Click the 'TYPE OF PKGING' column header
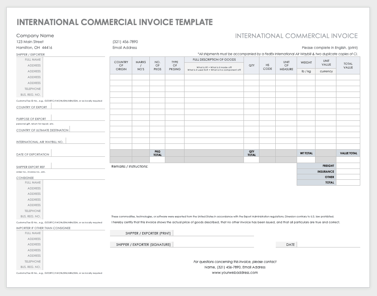The image size is (377, 296). click(174, 65)
